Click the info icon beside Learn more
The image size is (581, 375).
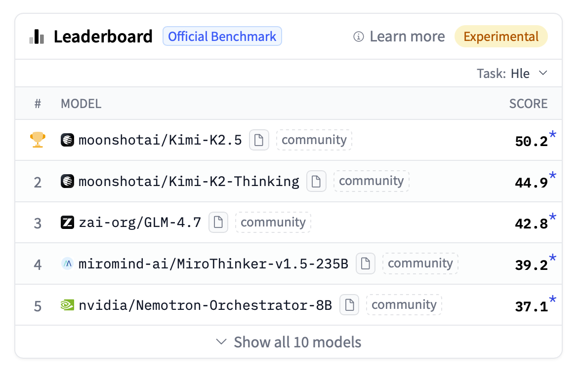359,37
